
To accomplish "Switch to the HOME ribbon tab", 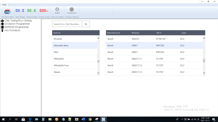I will [x=4, y=5].
